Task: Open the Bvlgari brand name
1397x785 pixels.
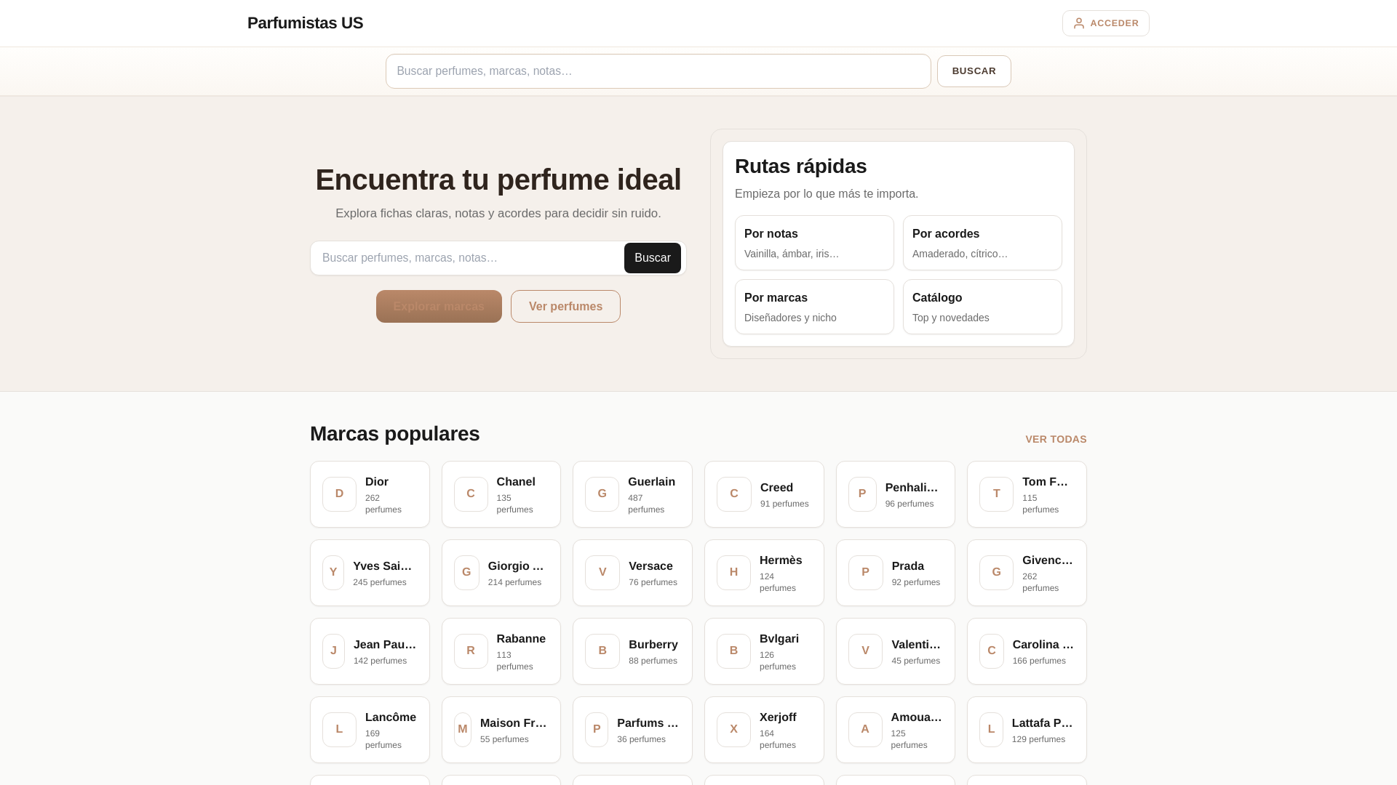Action: tap(779, 639)
